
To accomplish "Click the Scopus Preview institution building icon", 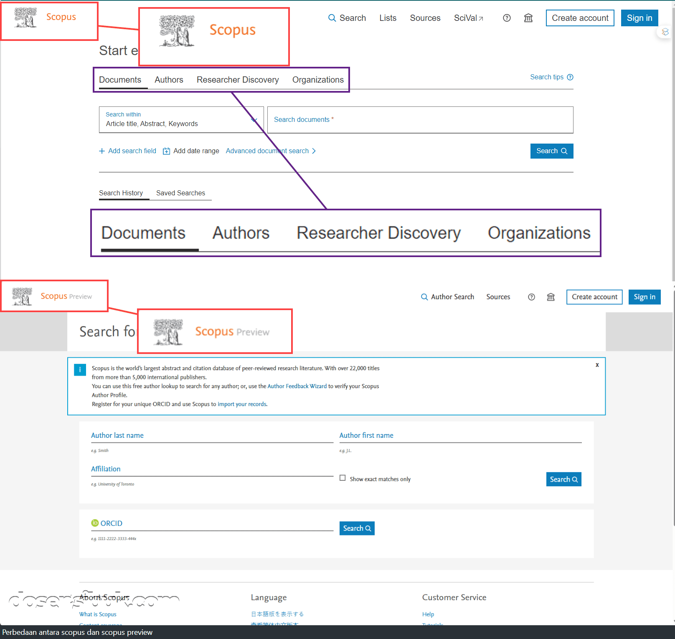I will point(551,297).
